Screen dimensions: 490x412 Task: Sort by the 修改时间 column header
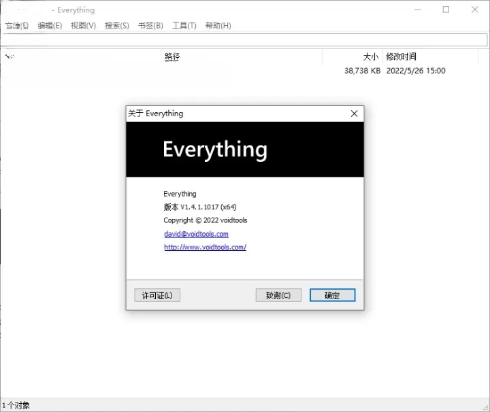(430, 57)
